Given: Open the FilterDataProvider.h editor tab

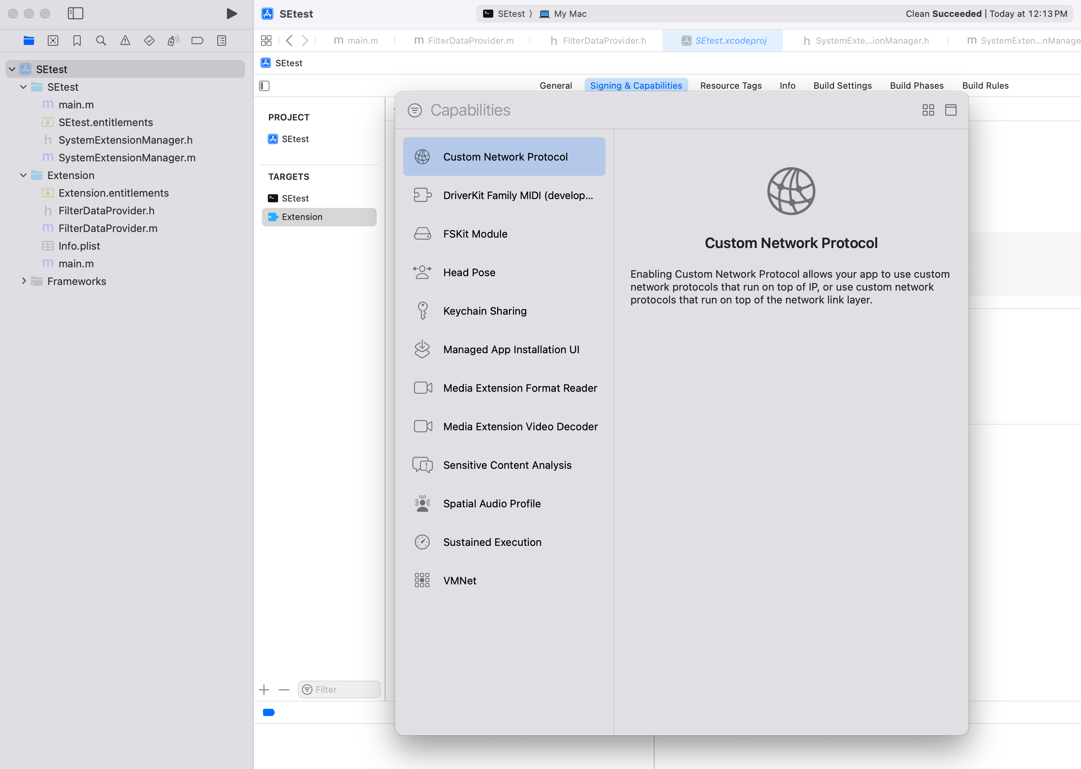Looking at the screenshot, I should 598,41.
